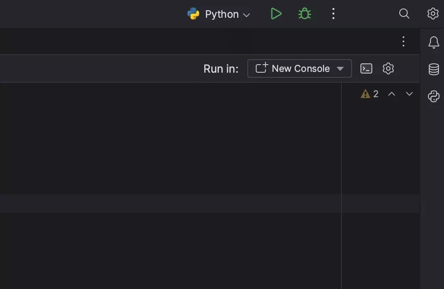444x289 pixels.
Task: Open the Python Console tool window
Action: (x=433, y=96)
